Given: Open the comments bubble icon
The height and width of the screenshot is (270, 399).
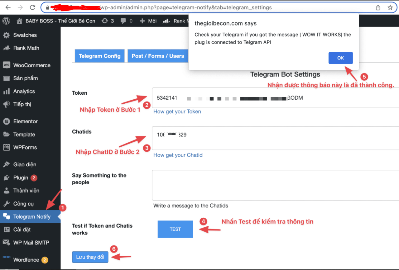Looking at the screenshot, I should [x=123, y=21].
